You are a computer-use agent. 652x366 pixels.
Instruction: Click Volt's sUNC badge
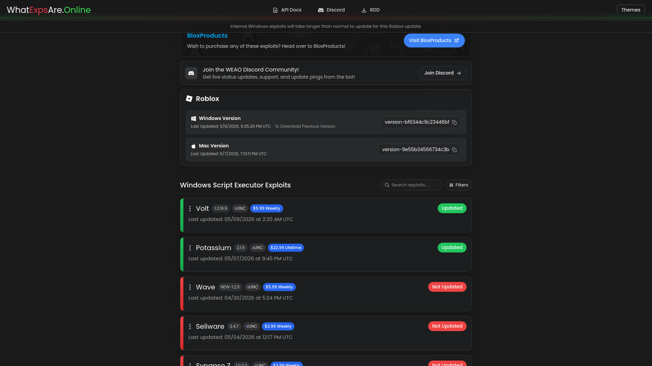point(240,208)
